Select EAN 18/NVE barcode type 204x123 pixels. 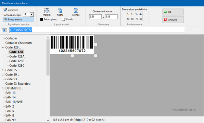(x=14, y=102)
